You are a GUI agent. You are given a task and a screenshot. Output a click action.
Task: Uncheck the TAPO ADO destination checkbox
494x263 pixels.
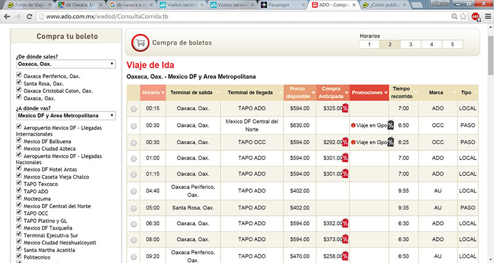(19, 190)
